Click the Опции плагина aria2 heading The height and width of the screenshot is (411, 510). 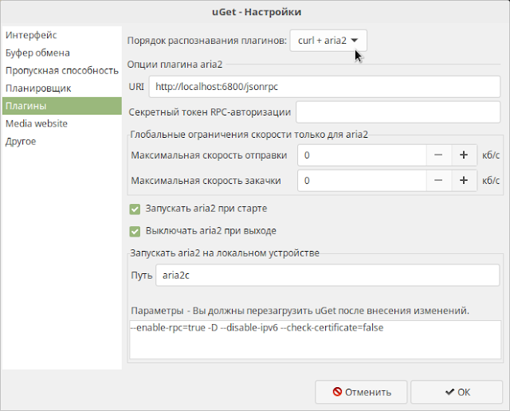point(175,65)
